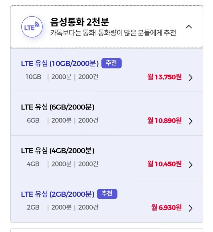213x232 pixels.
Task: Select LTE 유심 (4GB/2000분) plan title
Action: 58,151
